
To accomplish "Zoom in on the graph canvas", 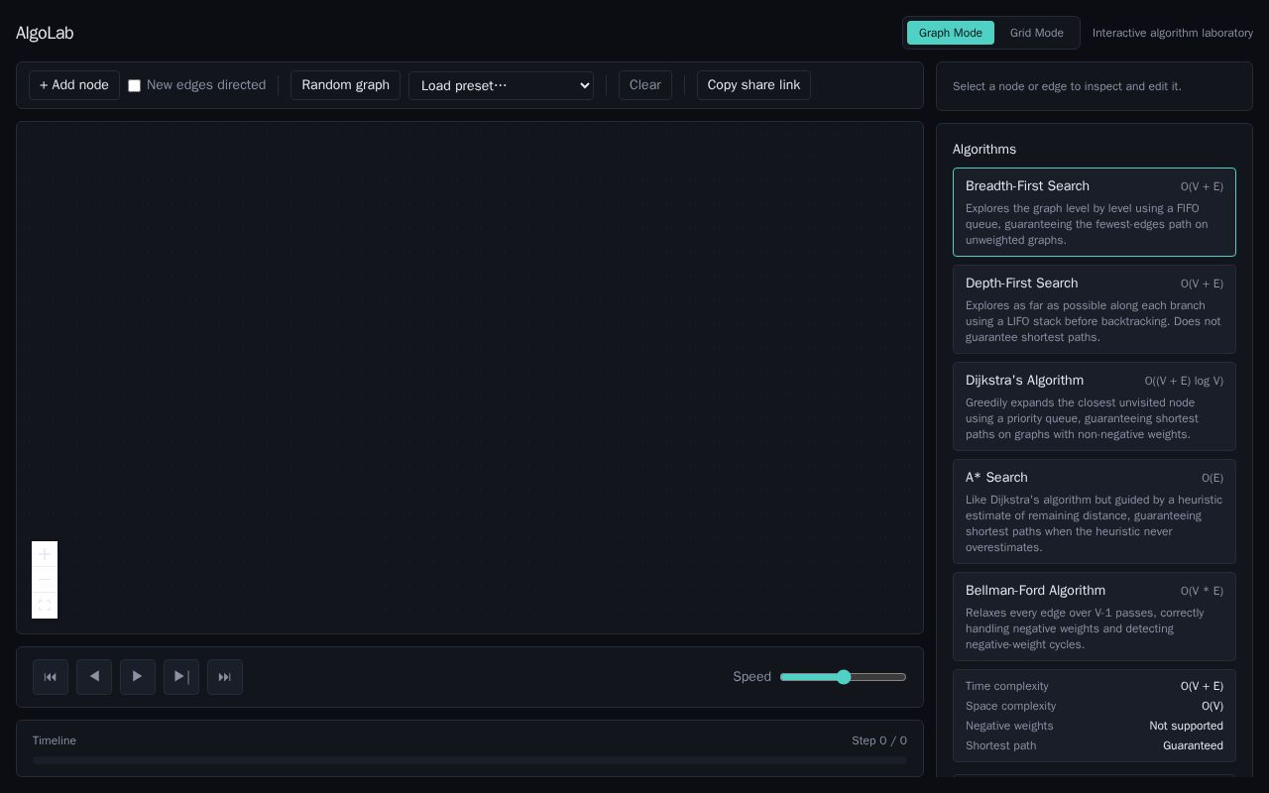I will click(45, 554).
